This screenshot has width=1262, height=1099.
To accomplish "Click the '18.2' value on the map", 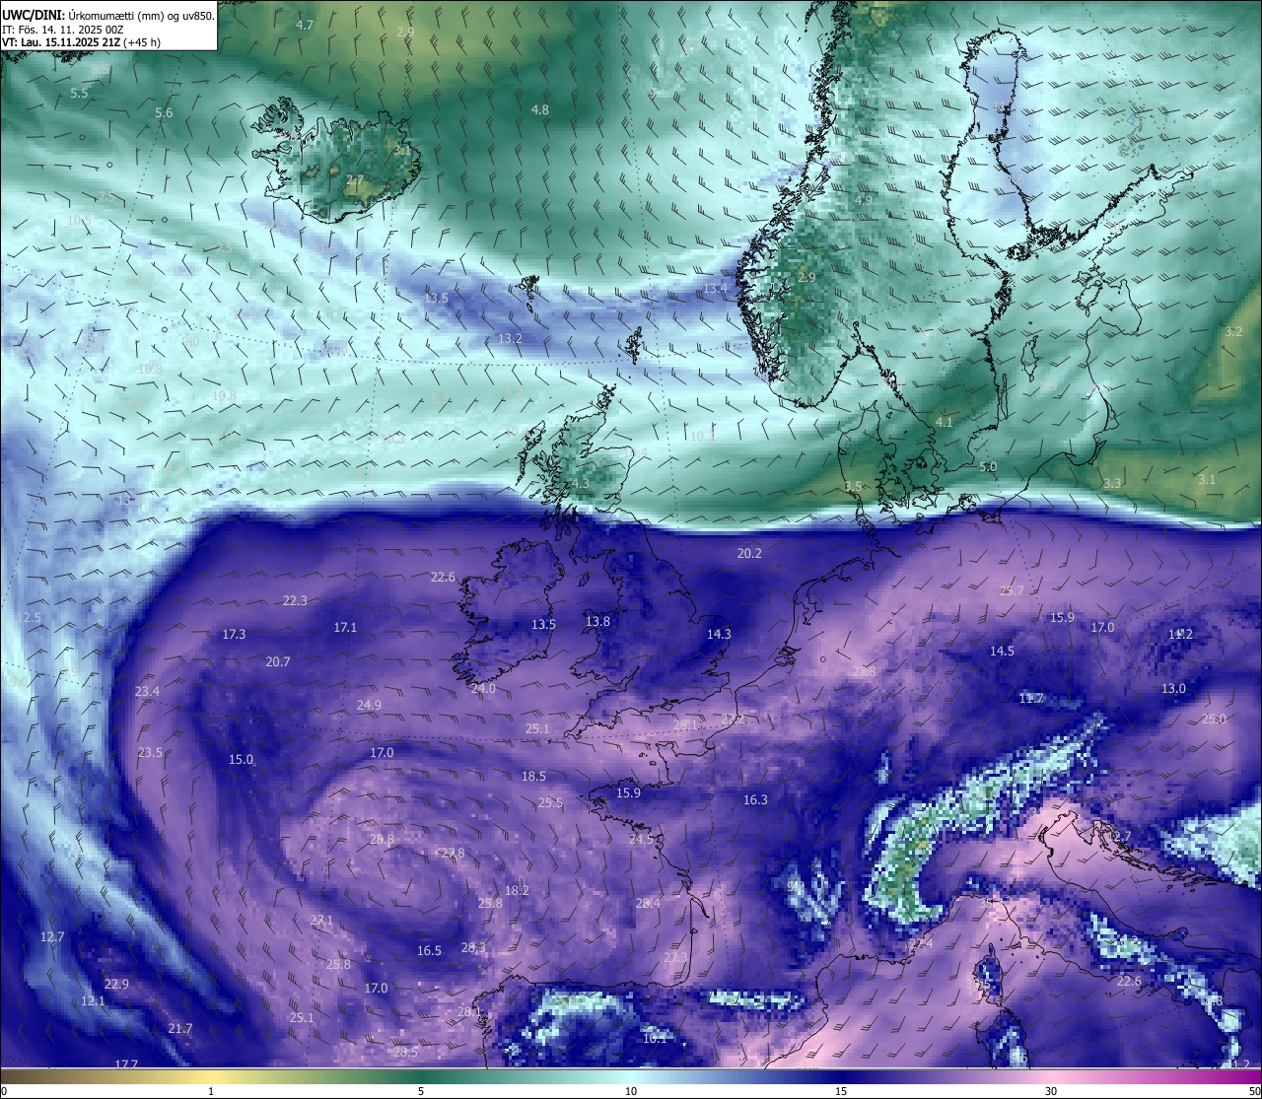I will [517, 891].
